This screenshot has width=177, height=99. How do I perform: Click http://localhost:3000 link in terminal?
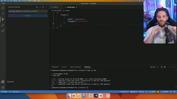click(x=97, y=79)
